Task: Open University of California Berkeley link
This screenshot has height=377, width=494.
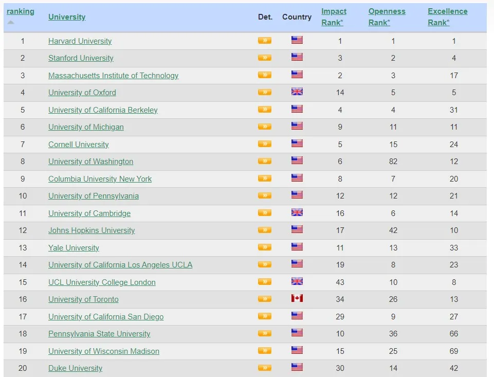Action: tap(103, 110)
